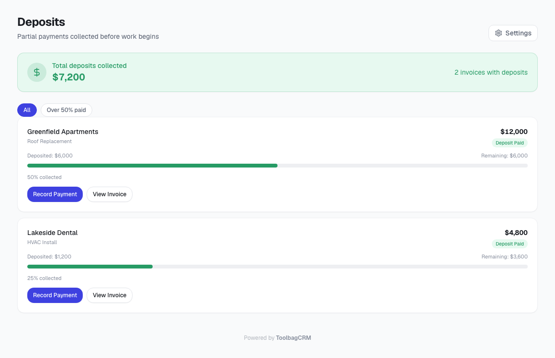The height and width of the screenshot is (358, 555).
Task: Click the Deposits page heading
Action: point(41,22)
